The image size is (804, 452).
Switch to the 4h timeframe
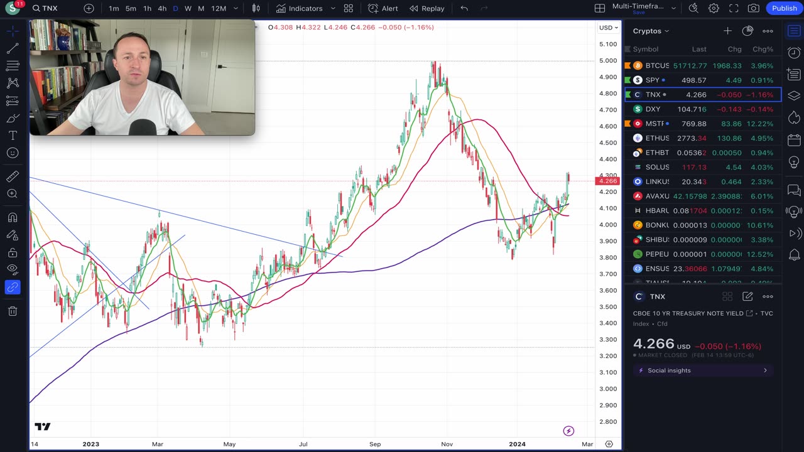162,8
